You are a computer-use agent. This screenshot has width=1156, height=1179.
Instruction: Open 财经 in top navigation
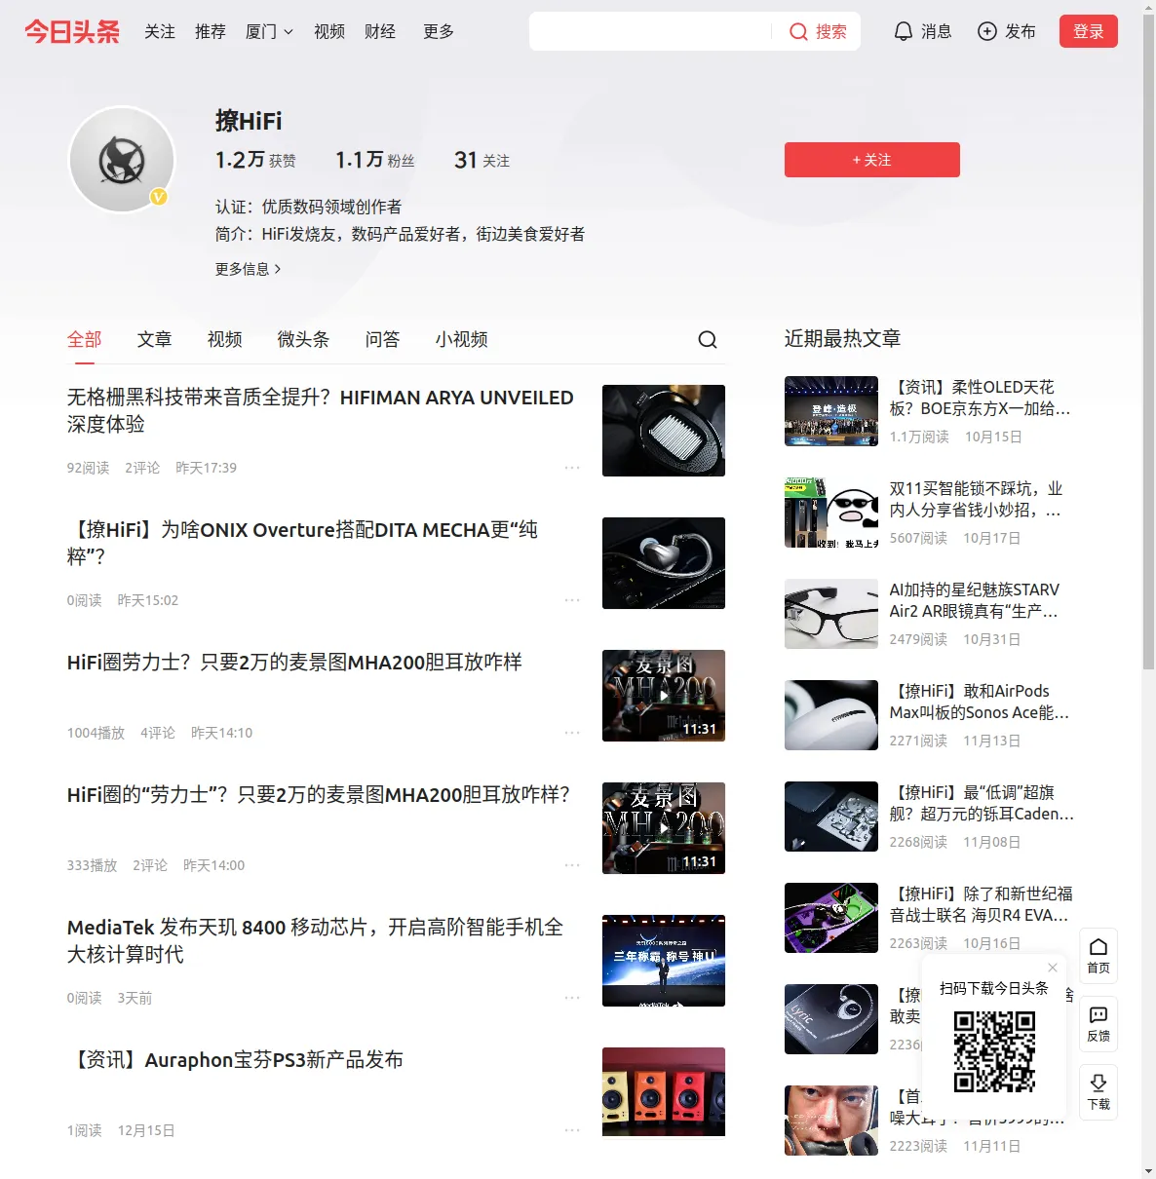[380, 31]
